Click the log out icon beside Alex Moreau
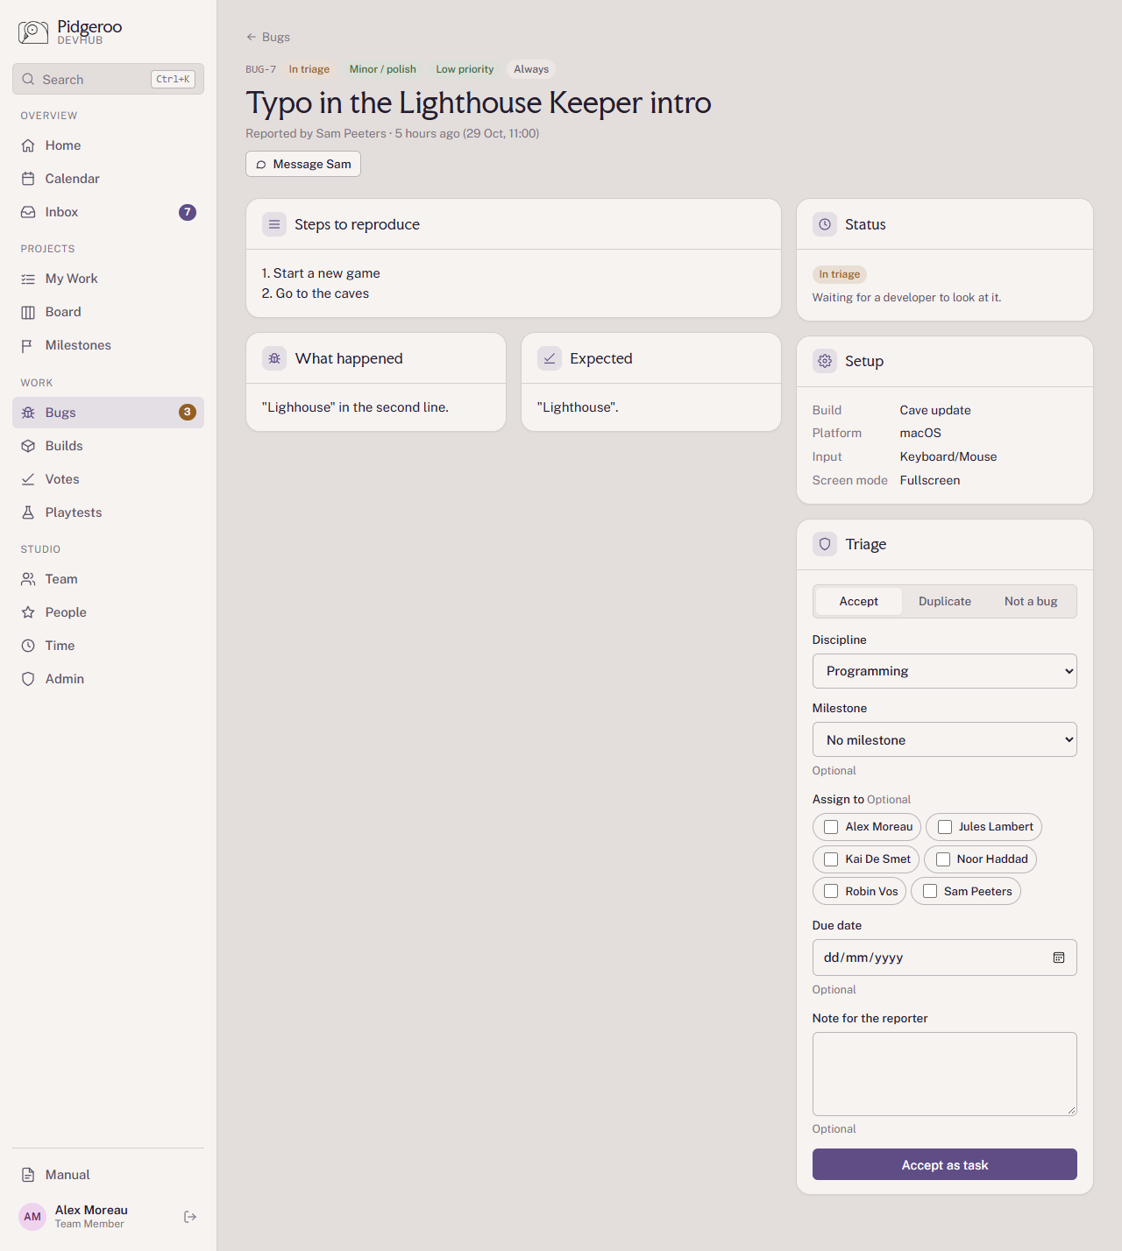The image size is (1122, 1251). (x=190, y=1217)
